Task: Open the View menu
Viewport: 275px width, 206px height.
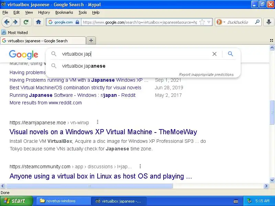Action: click(29, 12)
